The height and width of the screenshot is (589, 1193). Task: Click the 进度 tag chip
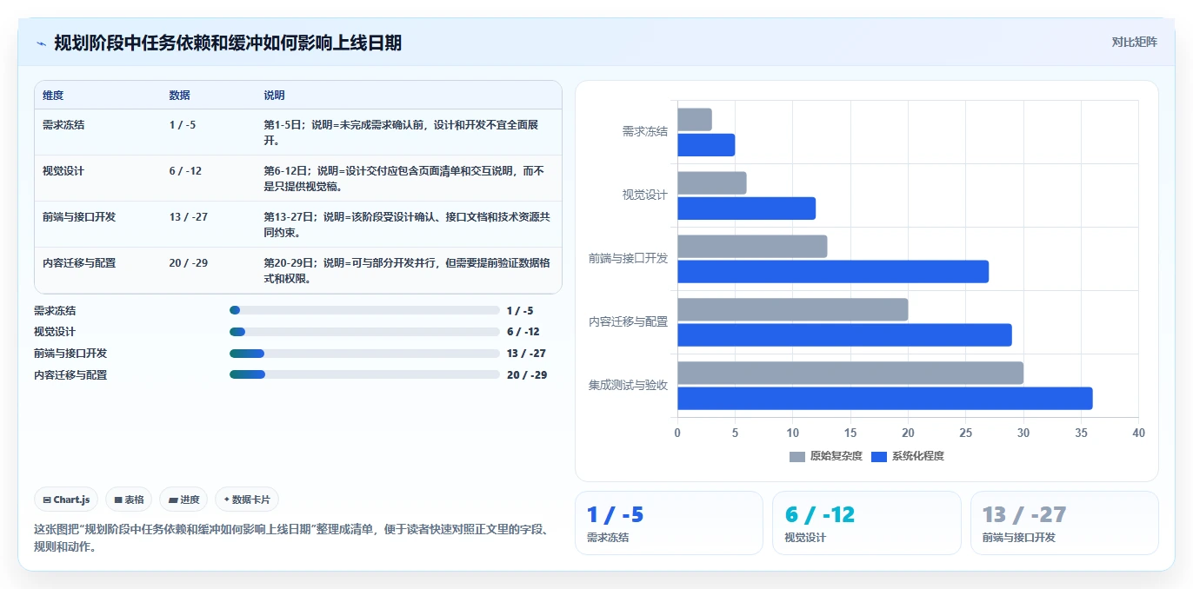(183, 500)
